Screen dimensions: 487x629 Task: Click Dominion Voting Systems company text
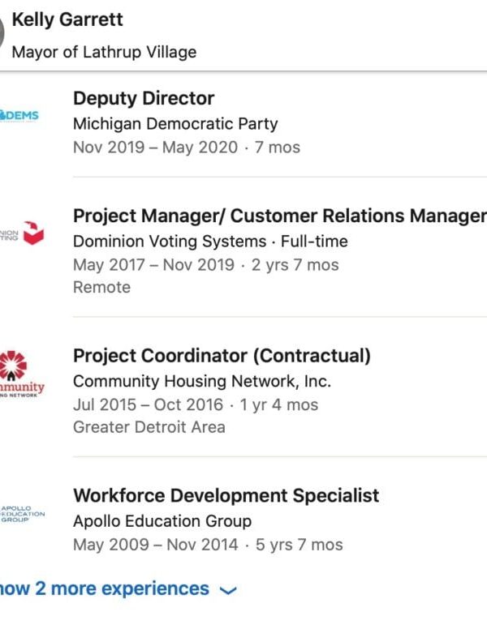point(170,242)
